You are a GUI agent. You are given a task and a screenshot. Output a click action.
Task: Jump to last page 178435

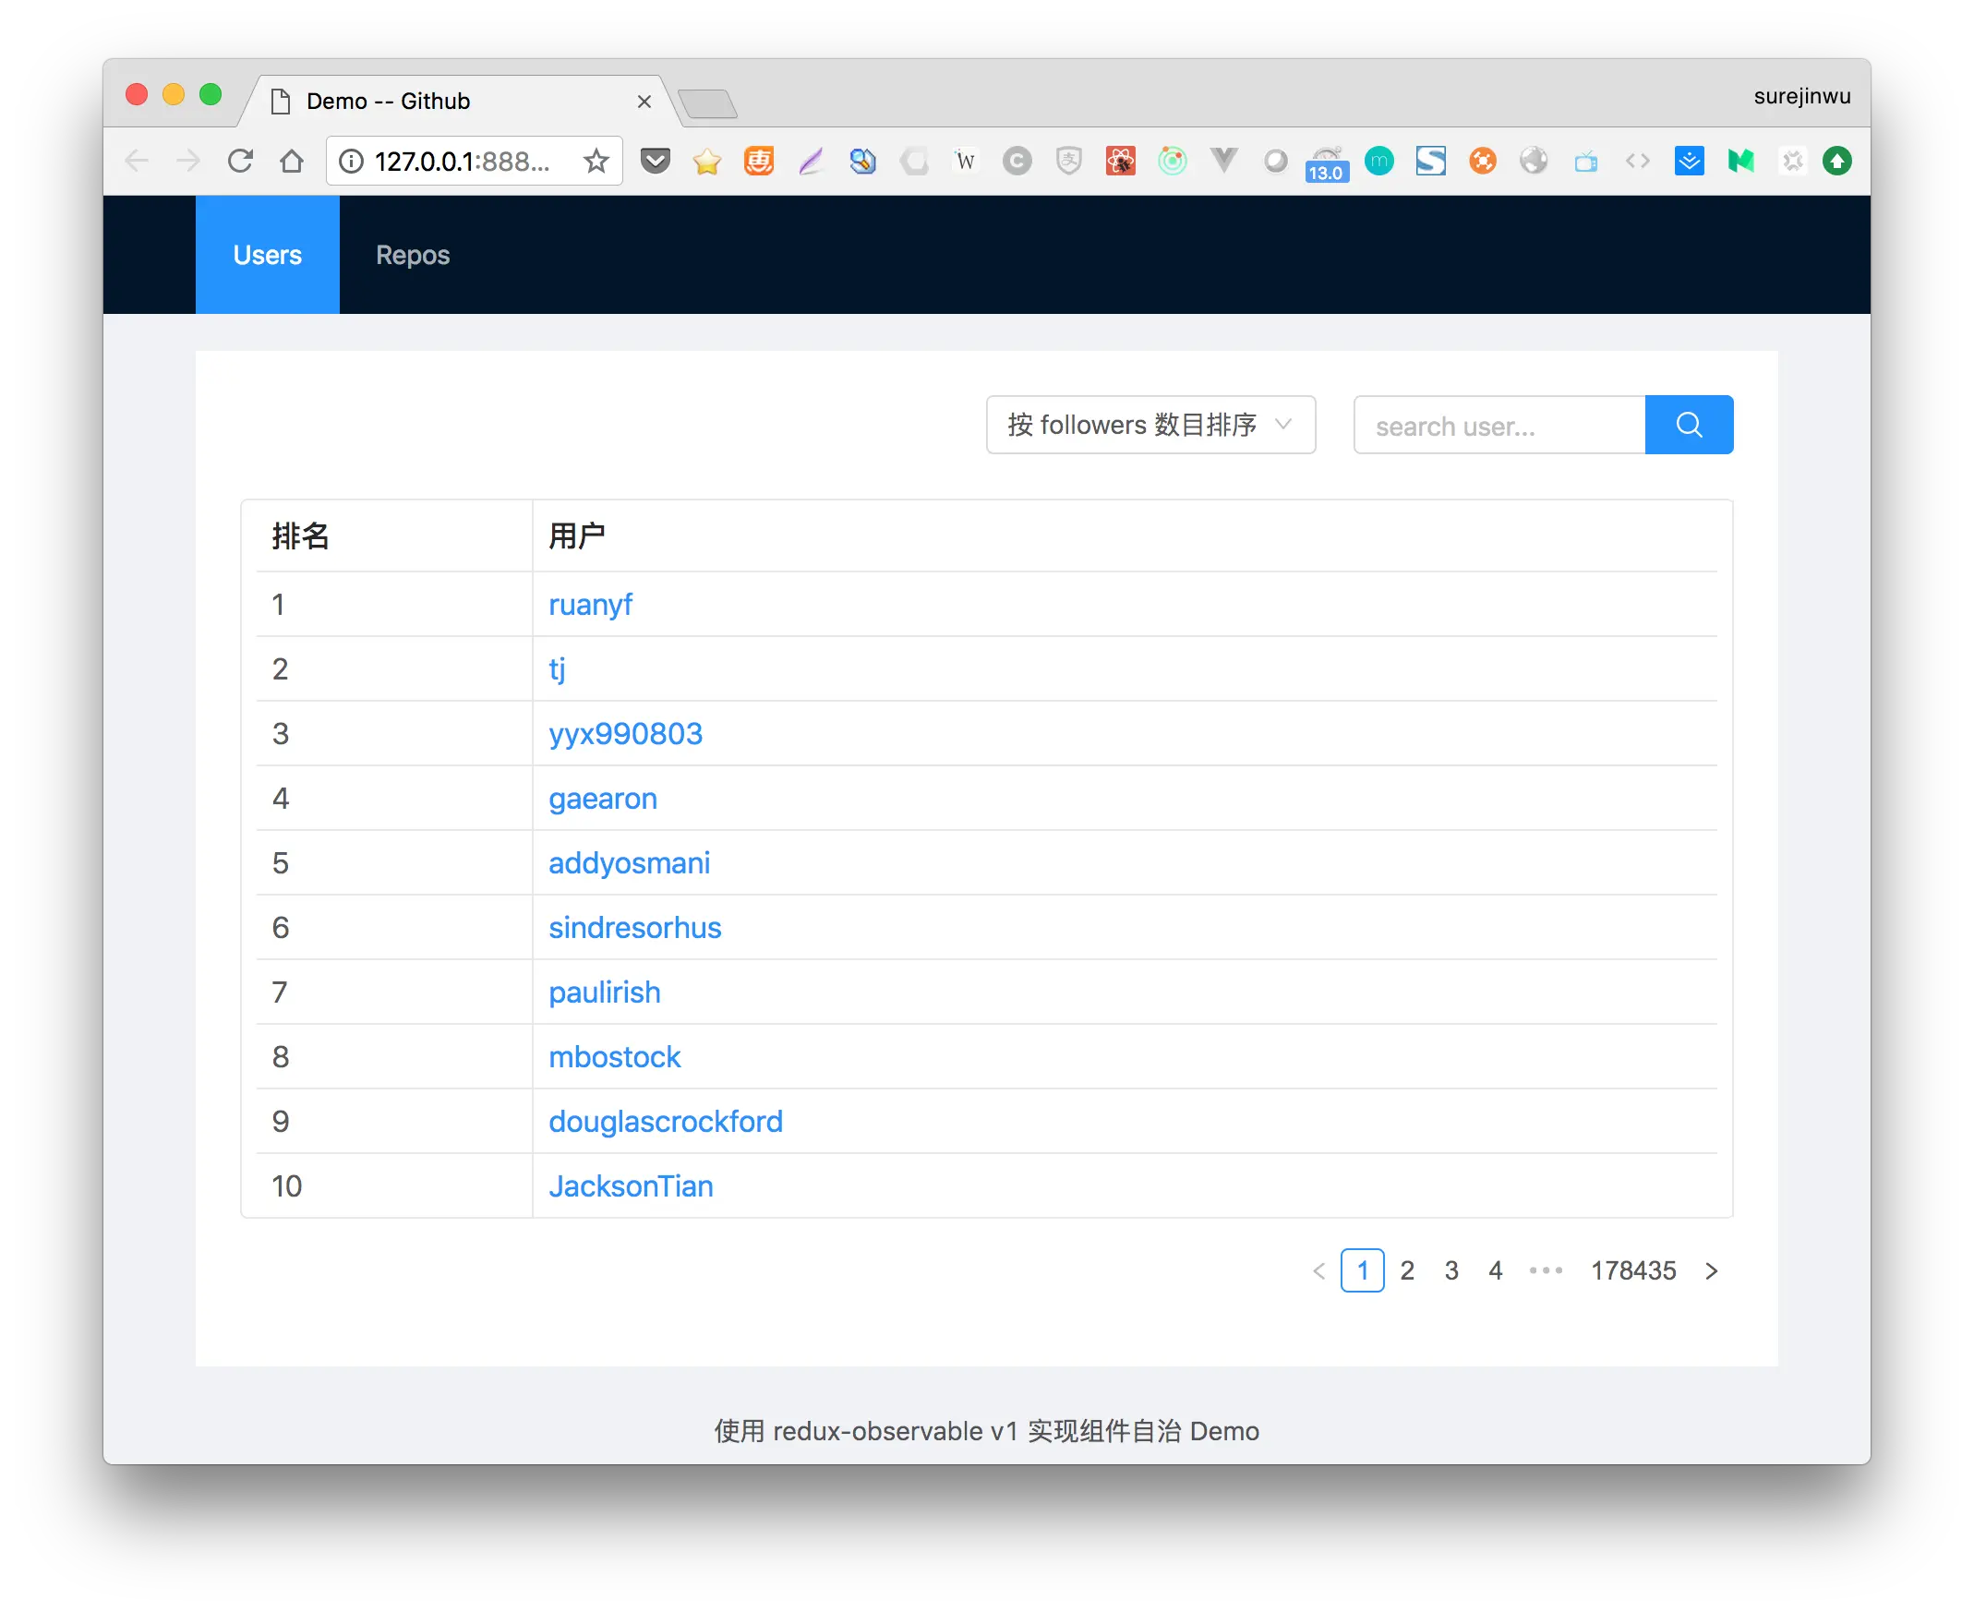tap(1632, 1270)
